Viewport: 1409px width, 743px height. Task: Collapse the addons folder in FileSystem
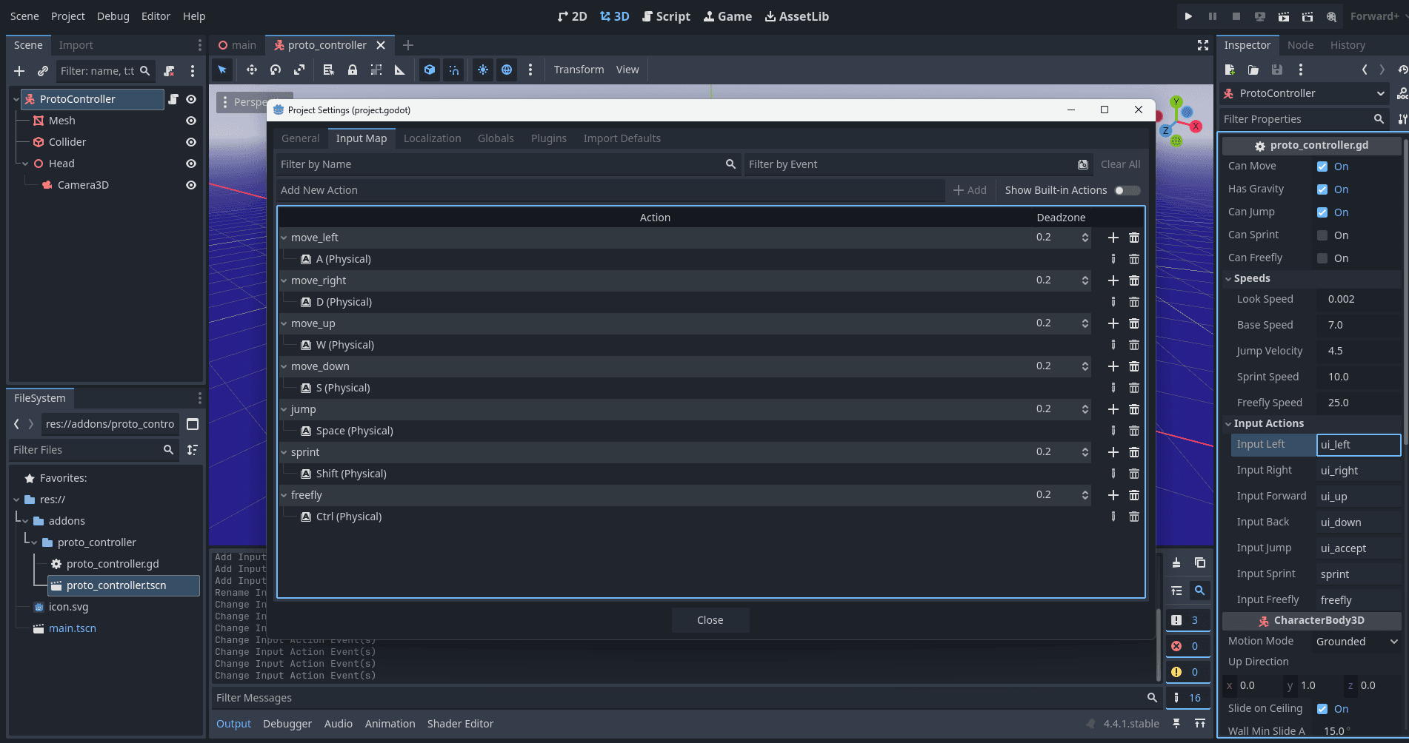click(25, 521)
